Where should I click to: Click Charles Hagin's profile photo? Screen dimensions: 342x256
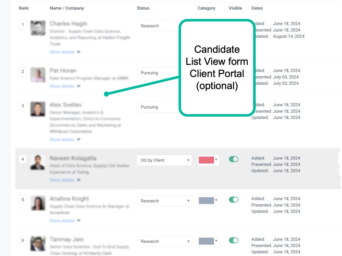click(38, 28)
